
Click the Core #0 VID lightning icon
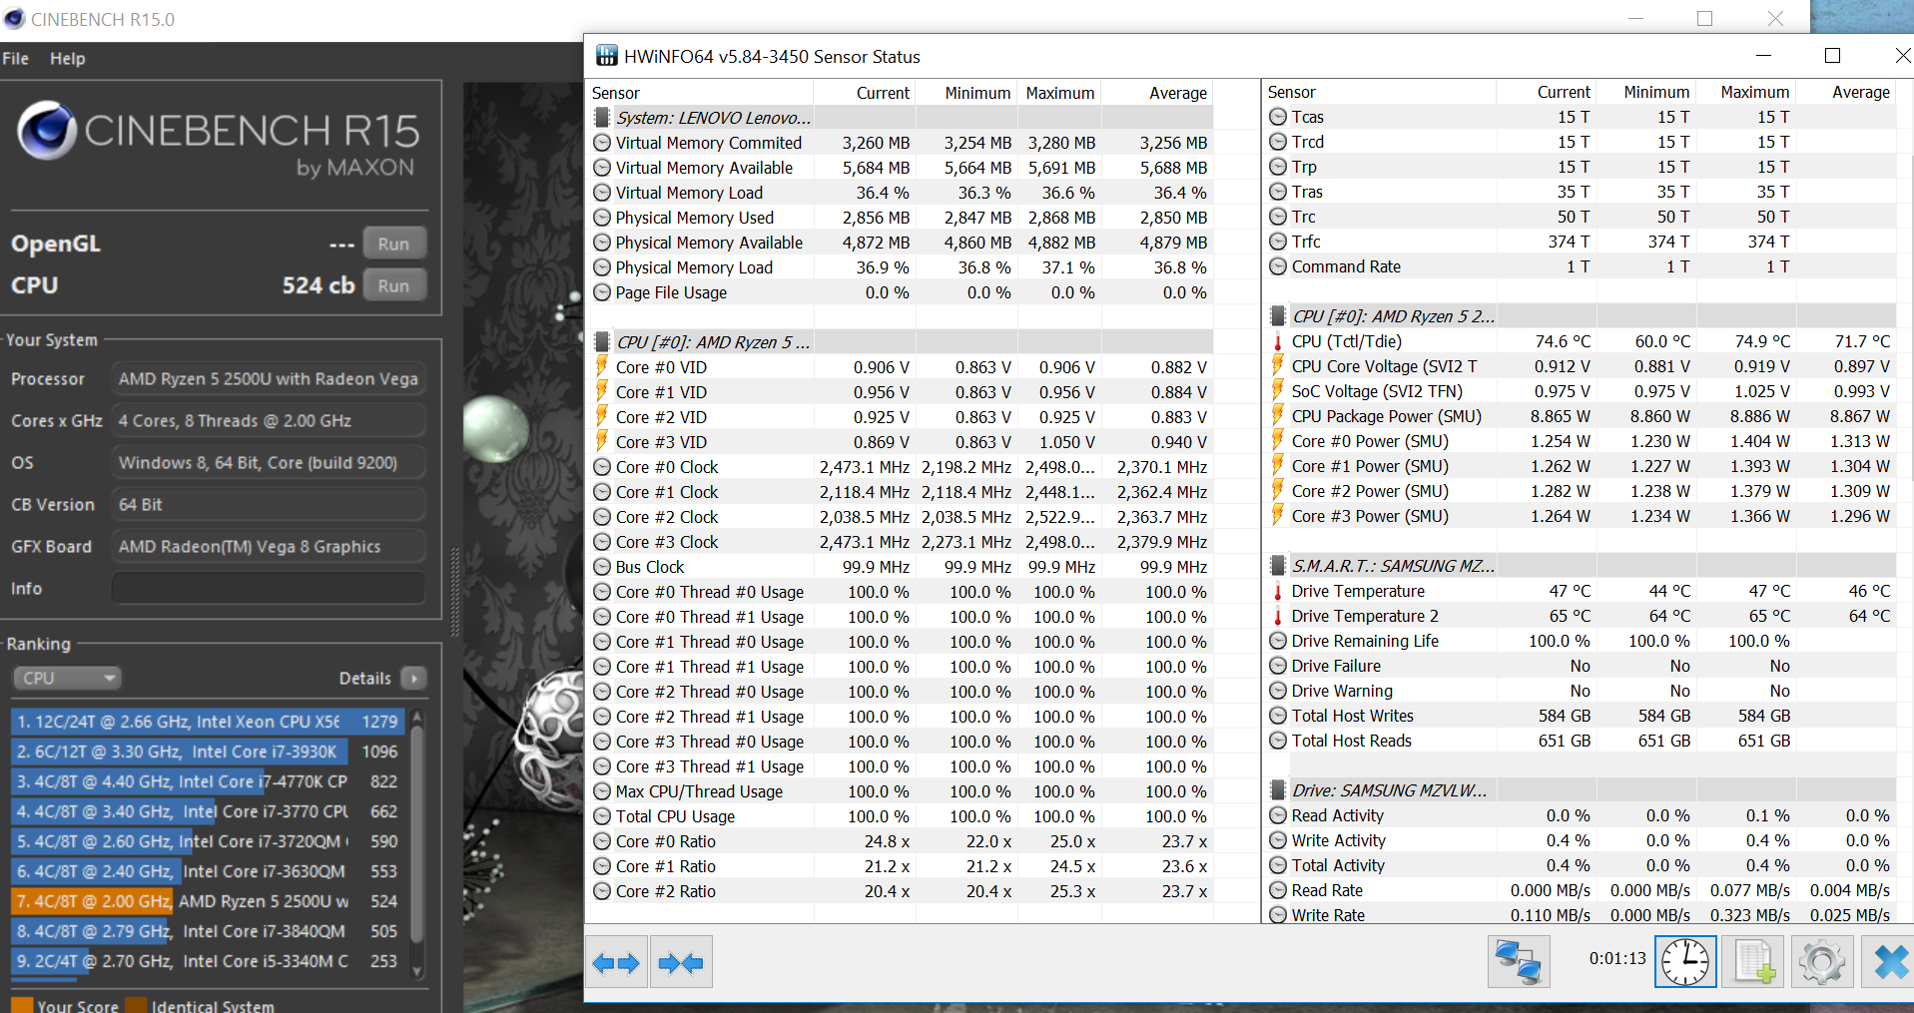601,366
